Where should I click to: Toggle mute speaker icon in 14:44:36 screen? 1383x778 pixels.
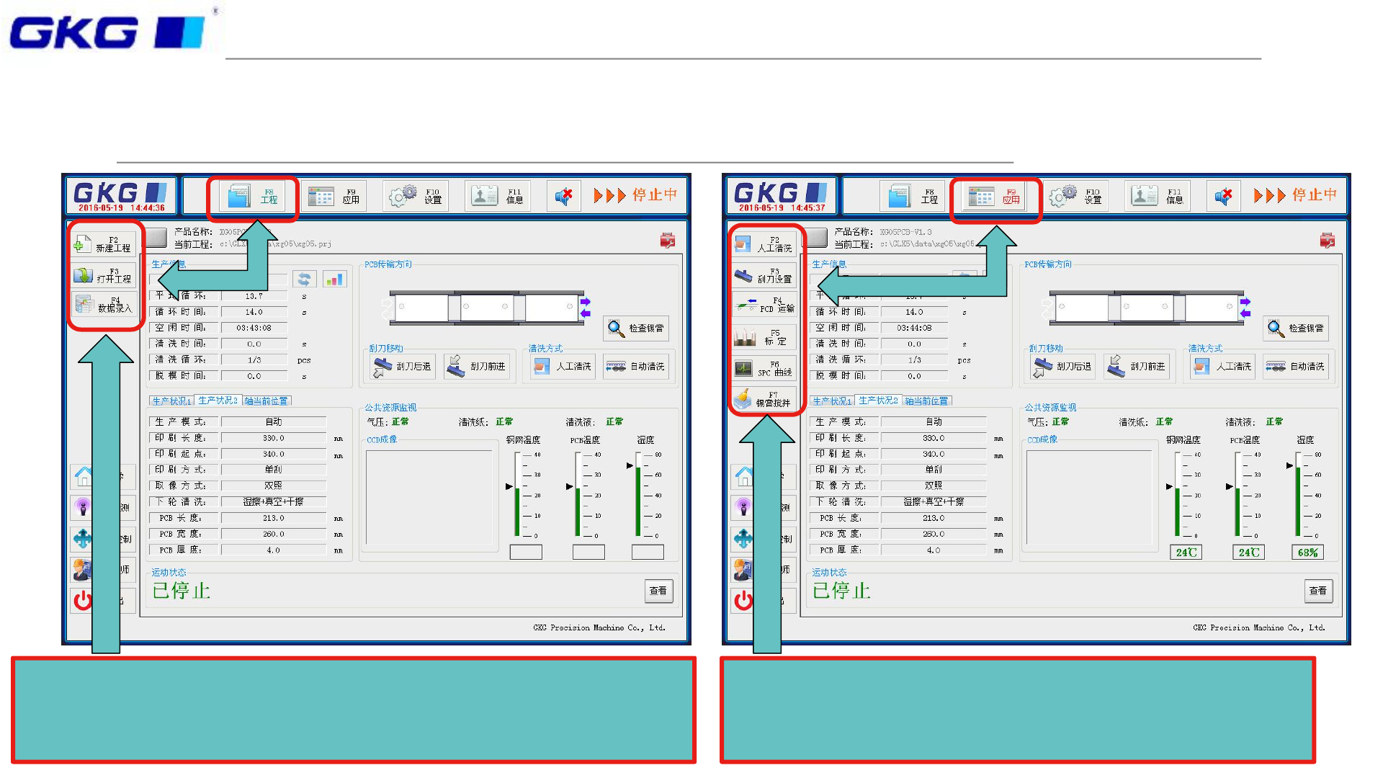pos(563,196)
